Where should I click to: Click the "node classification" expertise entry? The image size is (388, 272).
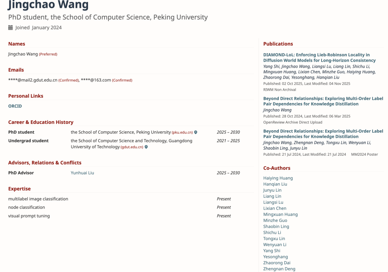pyautogui.click(x=27, y=207)
